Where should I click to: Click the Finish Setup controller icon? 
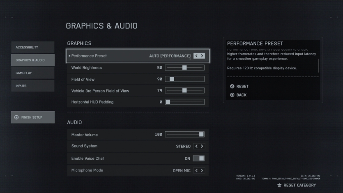click(x=16, y=117)
